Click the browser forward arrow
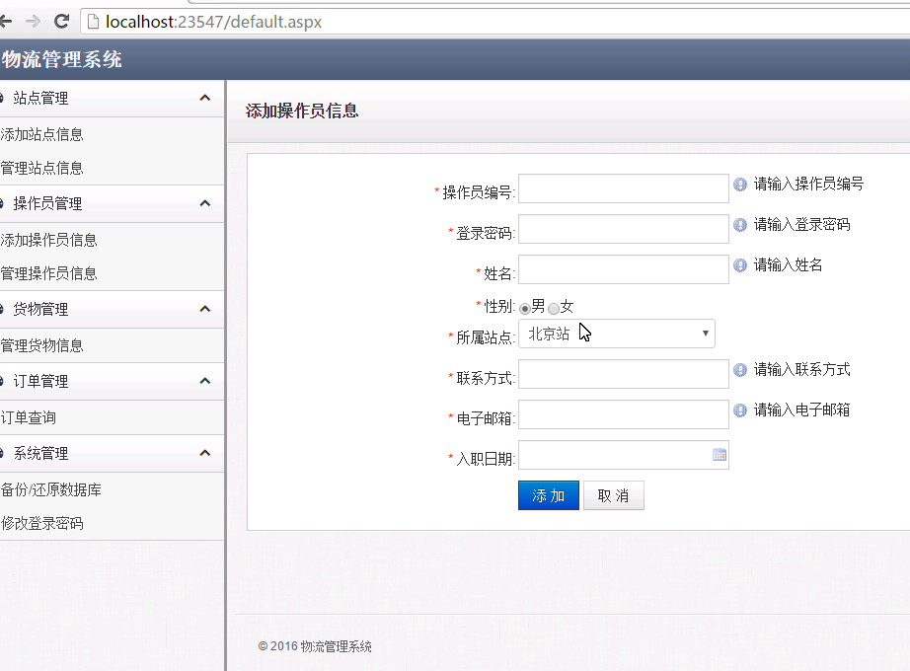 click(34, 22)
